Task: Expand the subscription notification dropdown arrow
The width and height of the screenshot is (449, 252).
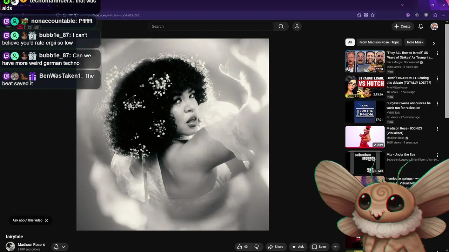Action: click(63, 247)
